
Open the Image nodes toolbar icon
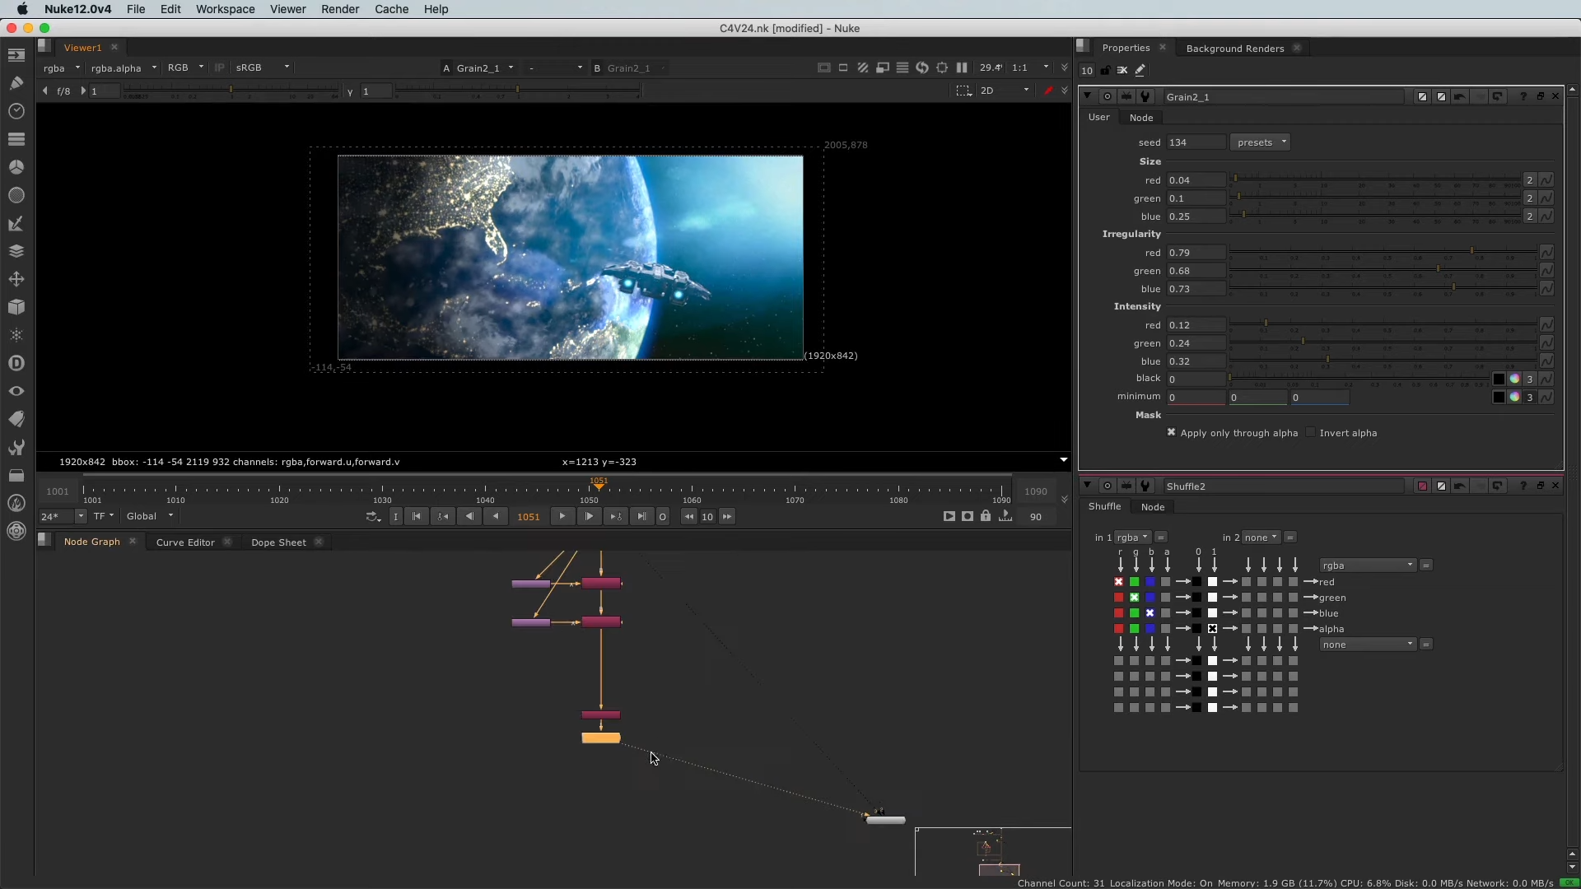click(x=16, y=55)
